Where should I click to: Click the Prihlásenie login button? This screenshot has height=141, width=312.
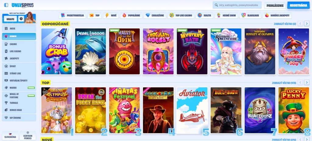(x=275, y=5)
